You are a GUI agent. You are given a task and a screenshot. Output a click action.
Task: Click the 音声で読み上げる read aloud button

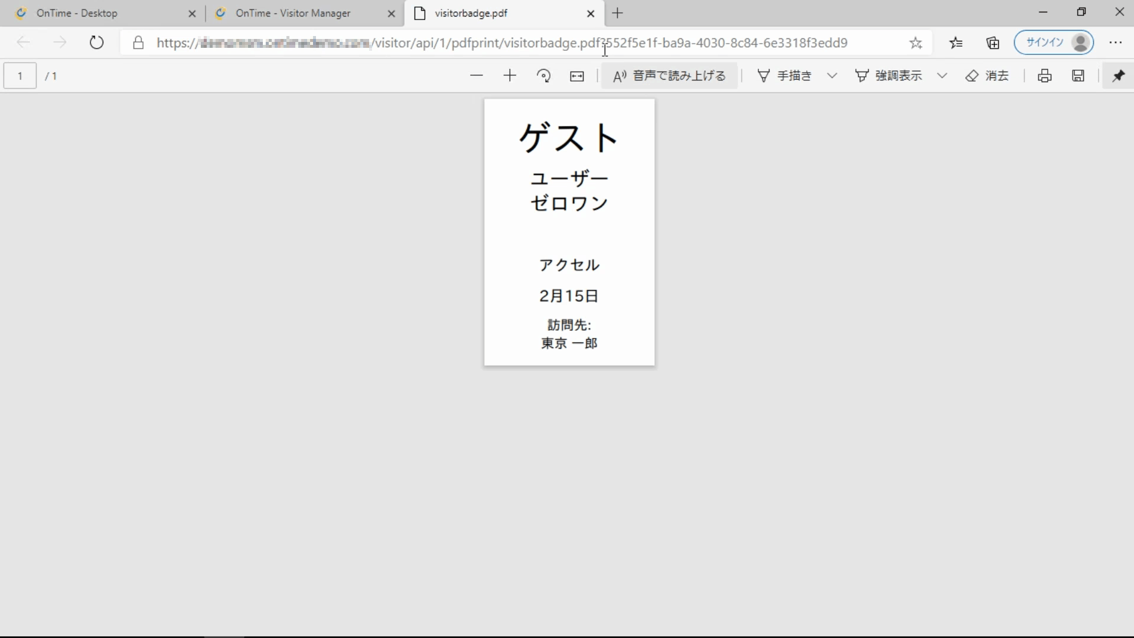click(x=669, y=76)
